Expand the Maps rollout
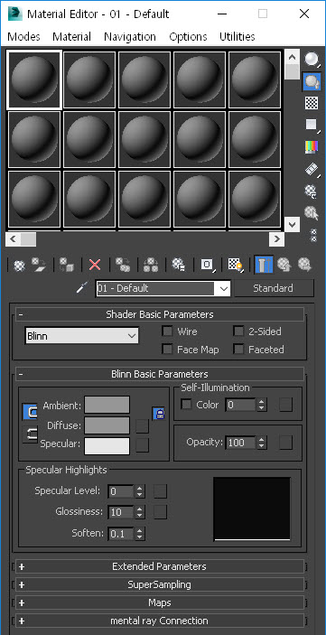Image resolution: width=326 pixels, height=635 pixels. [160, 602]
